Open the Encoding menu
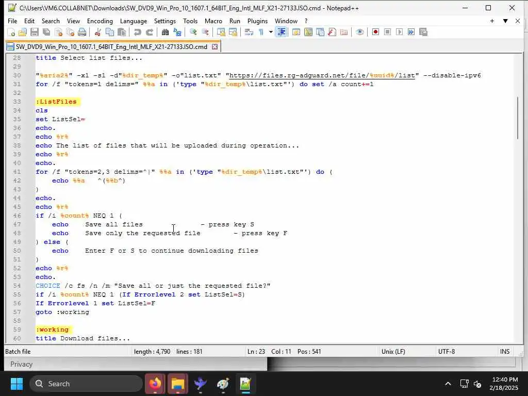 click(x=100, y=21)
